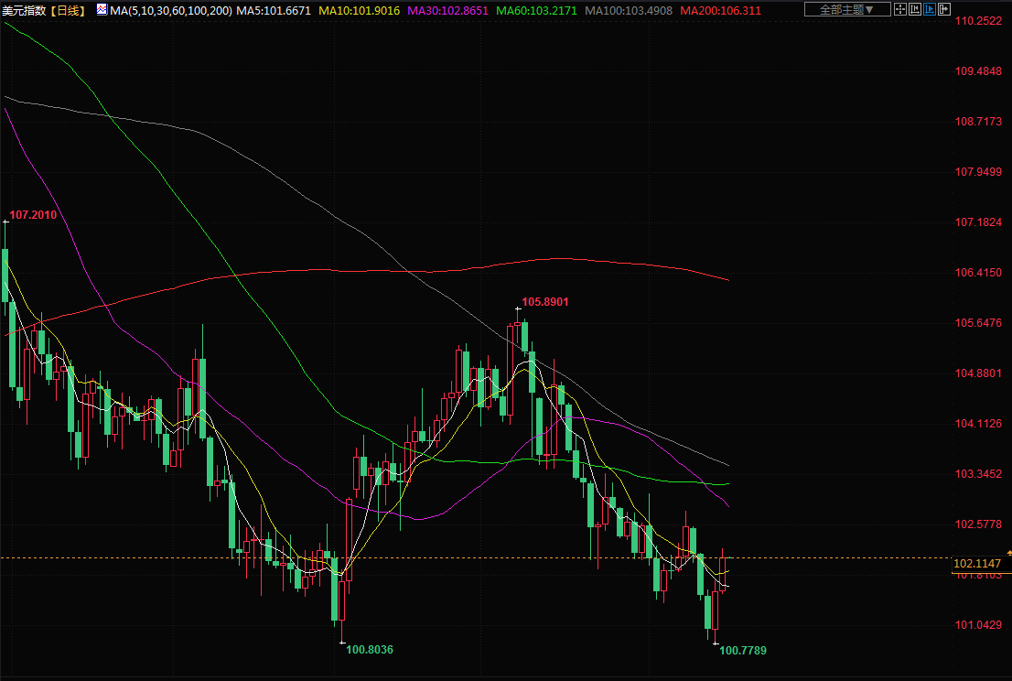This screenshot has height=681, width=1012.
Task: Click the 100.7789 lowest price marker
Action: point(742,651)
